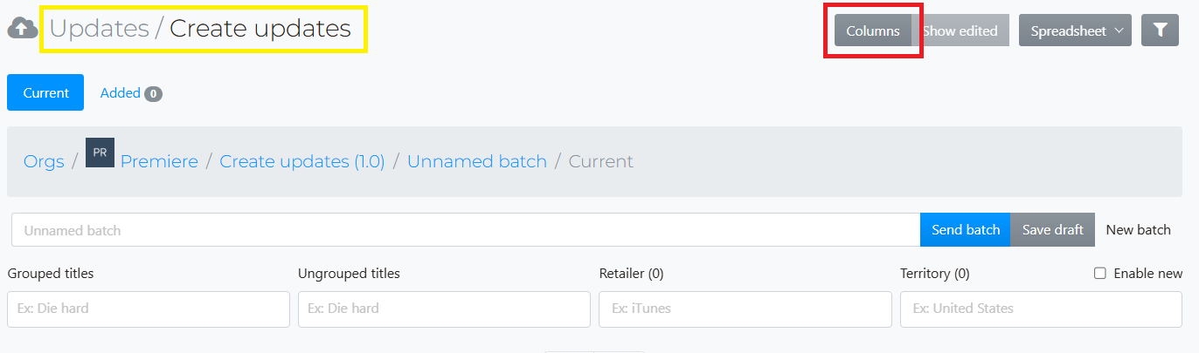Screen dimensions: 1199x353
Task: Open the Orgs breadcrumb link
Action: tap(44, 161)
